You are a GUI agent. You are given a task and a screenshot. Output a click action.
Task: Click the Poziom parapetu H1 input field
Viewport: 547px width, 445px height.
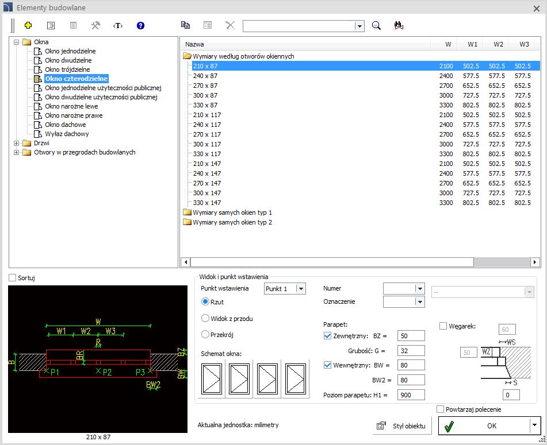pos(411,395)
